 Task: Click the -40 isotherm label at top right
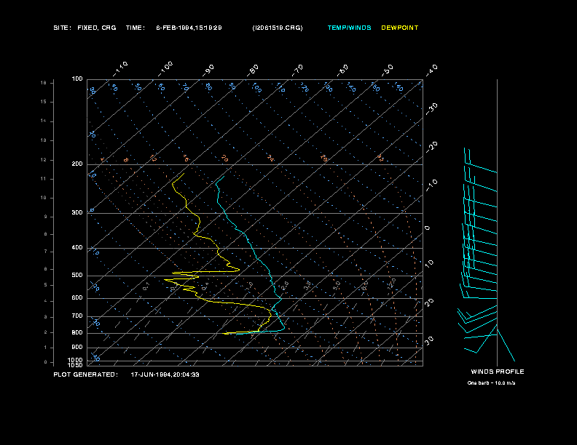click(431, 71)
